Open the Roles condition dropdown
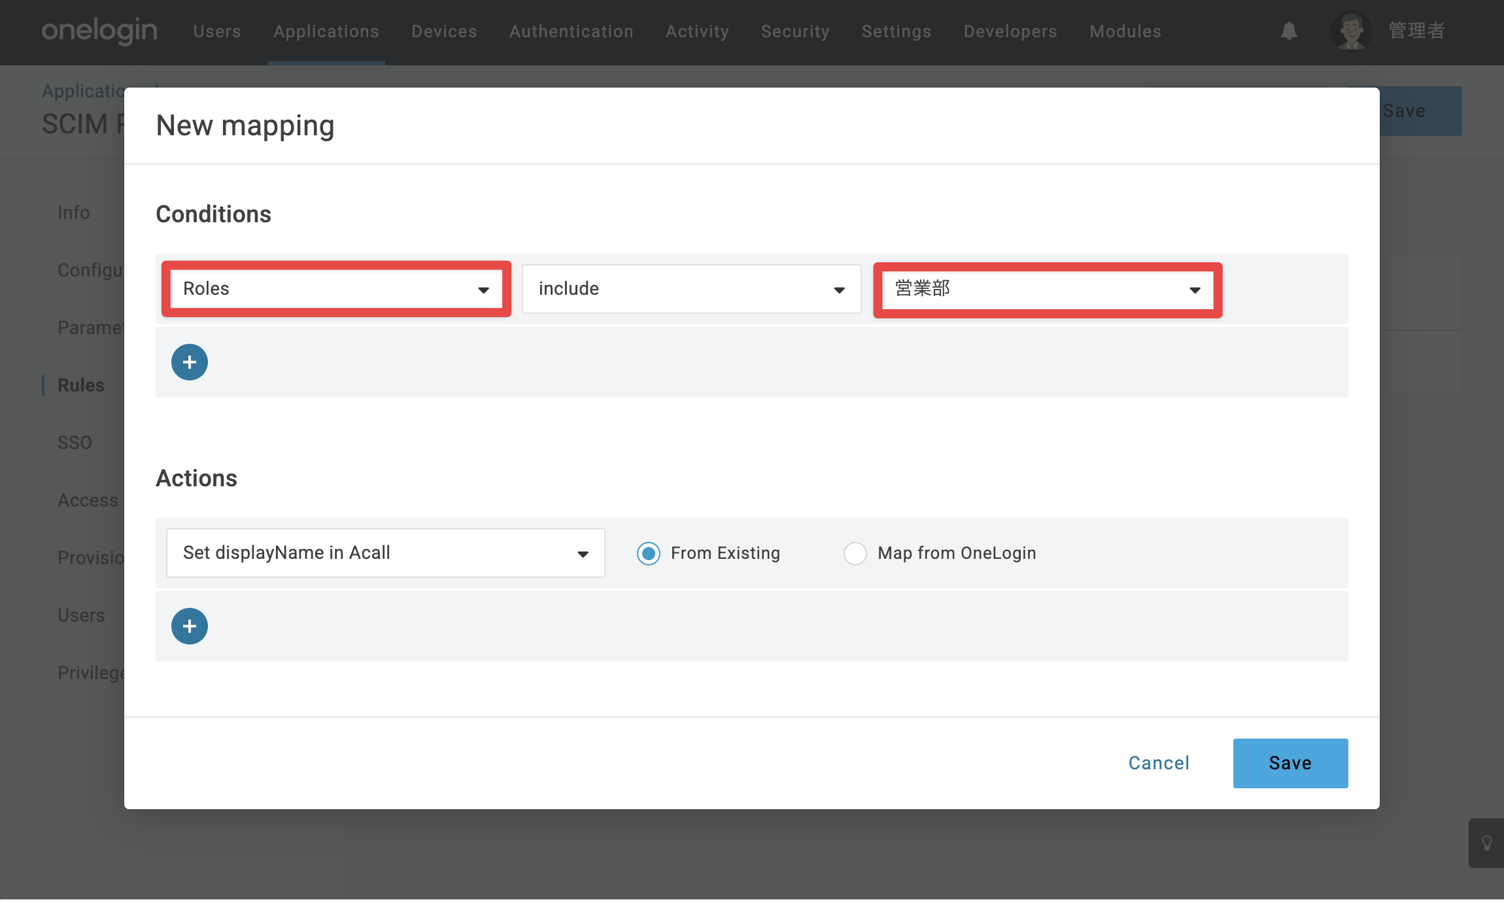 336,289
